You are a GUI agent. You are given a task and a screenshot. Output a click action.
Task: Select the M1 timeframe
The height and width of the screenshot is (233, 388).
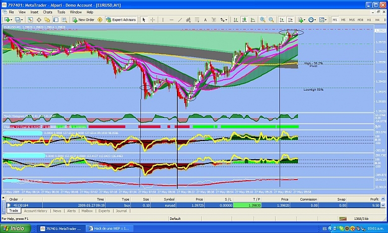335,20
